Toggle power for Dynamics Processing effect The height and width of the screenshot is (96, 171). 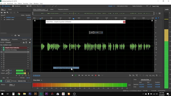point(4,50)
